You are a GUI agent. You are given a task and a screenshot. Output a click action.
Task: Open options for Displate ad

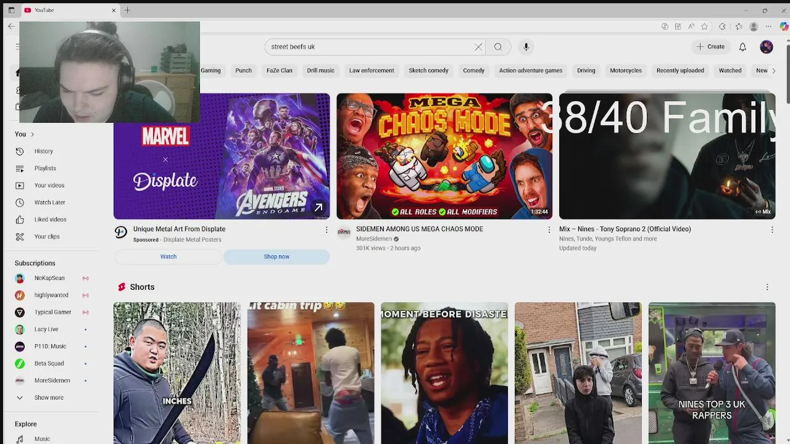click(326, 230)
